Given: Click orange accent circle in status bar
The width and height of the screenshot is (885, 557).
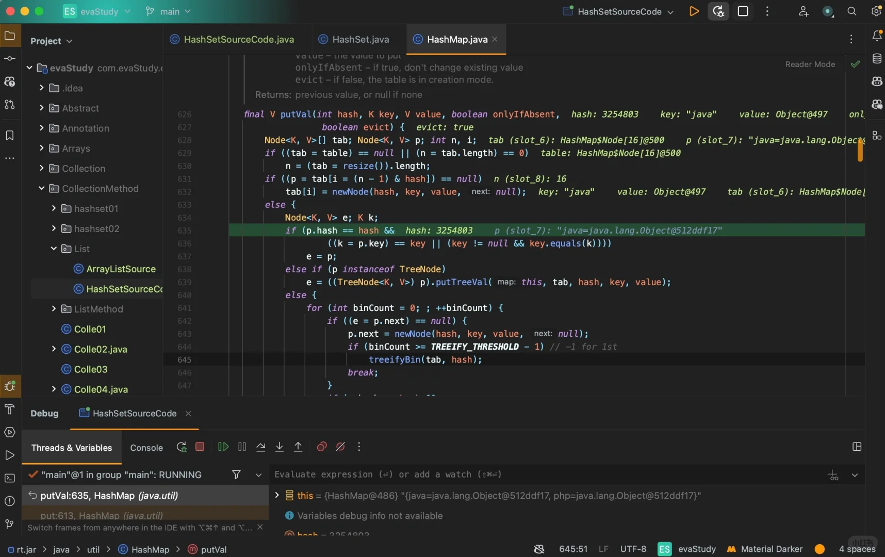Looking at the screenshot, I should (820, 549).
